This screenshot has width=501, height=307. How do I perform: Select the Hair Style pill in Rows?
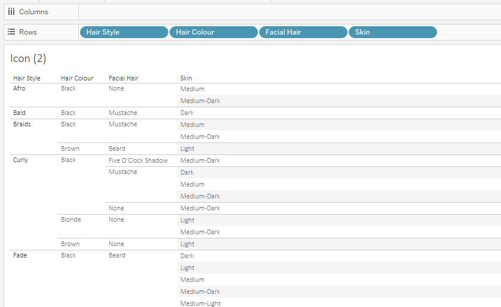124,32
